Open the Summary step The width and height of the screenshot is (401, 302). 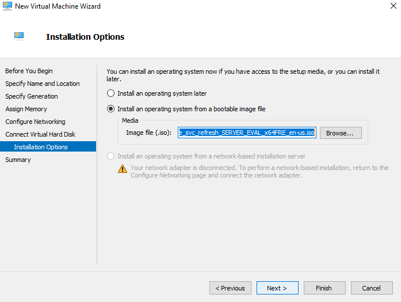(18, 160)
